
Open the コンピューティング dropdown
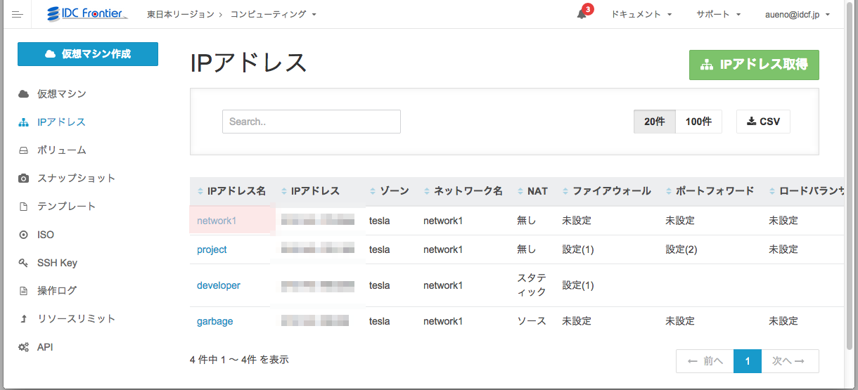point(273,14)
